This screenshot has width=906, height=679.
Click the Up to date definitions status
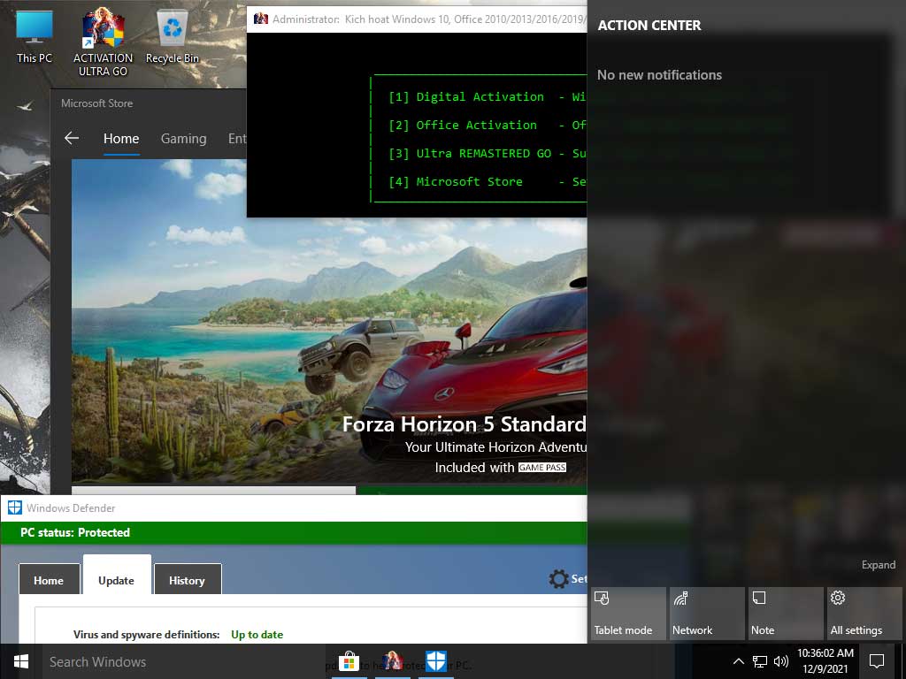coord(257,635)
